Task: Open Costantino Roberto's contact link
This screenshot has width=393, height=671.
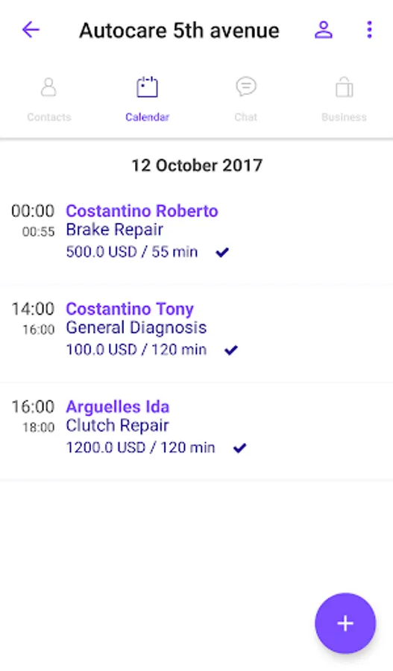Action: (x=142, y=211)
